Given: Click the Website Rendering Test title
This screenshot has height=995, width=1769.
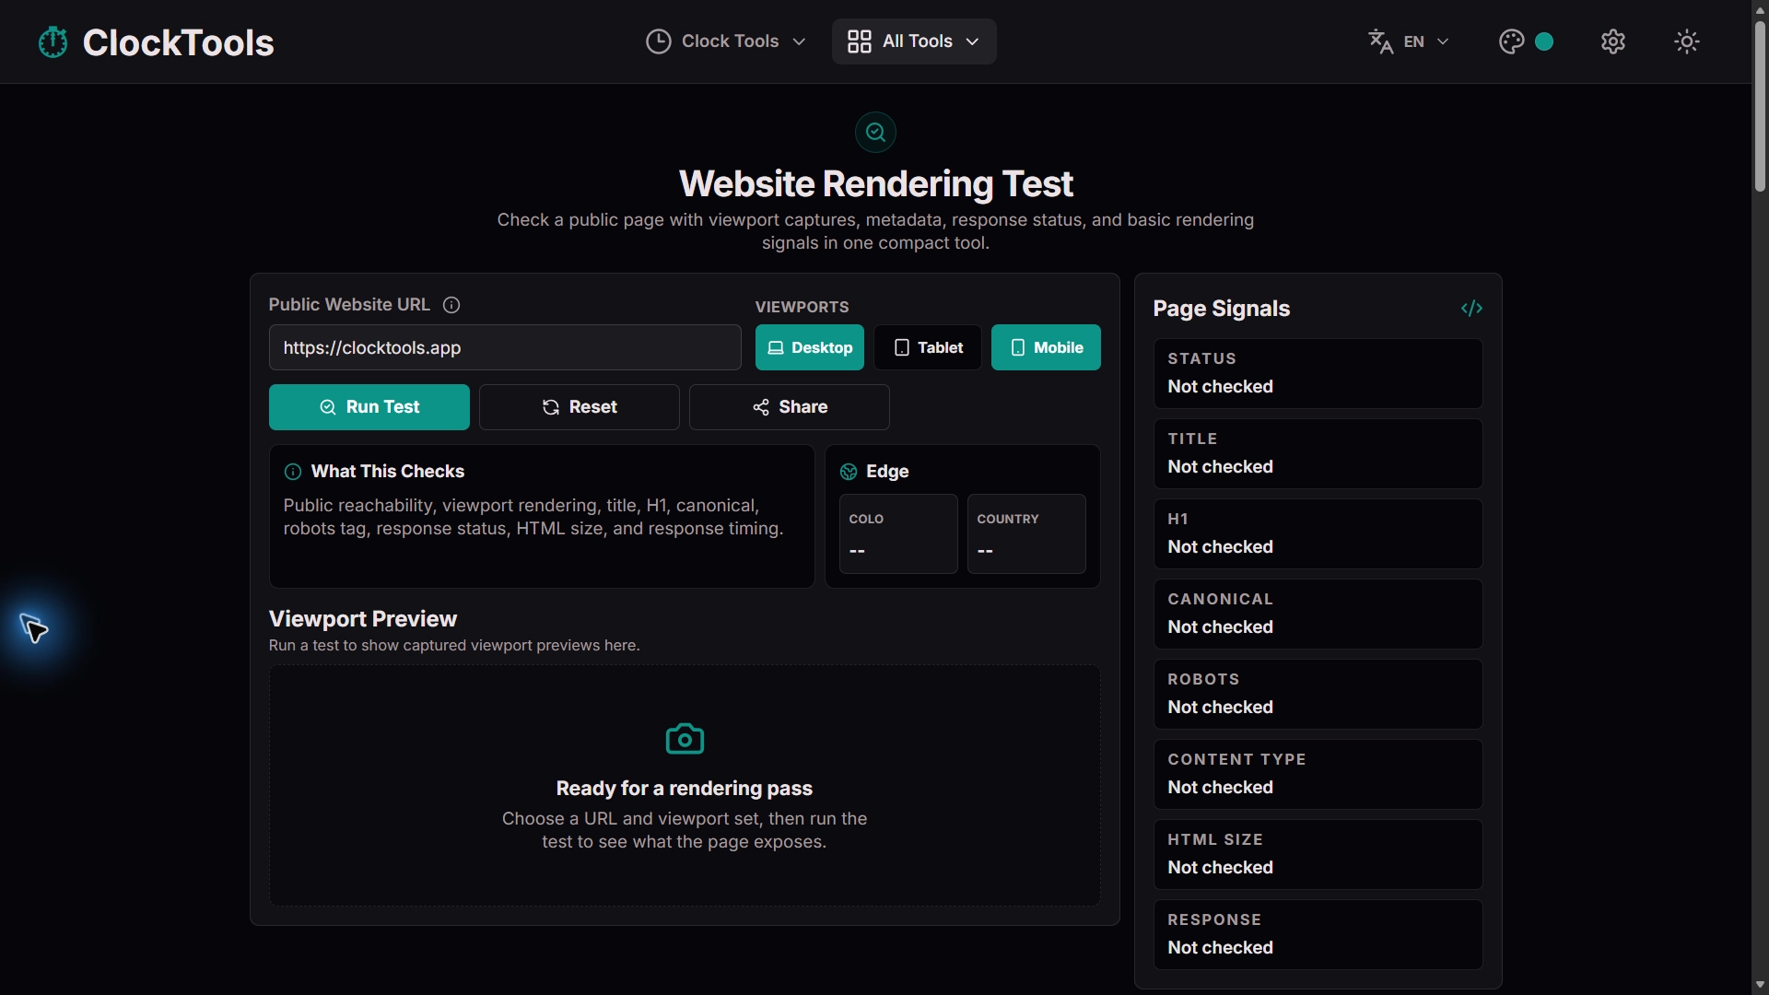Looking at the screenshot, I should [x=875, y=184].
